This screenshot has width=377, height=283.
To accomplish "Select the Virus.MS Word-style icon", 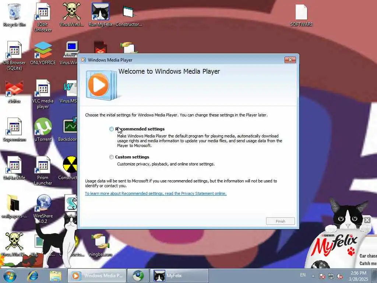I will [x=69, y=92].
